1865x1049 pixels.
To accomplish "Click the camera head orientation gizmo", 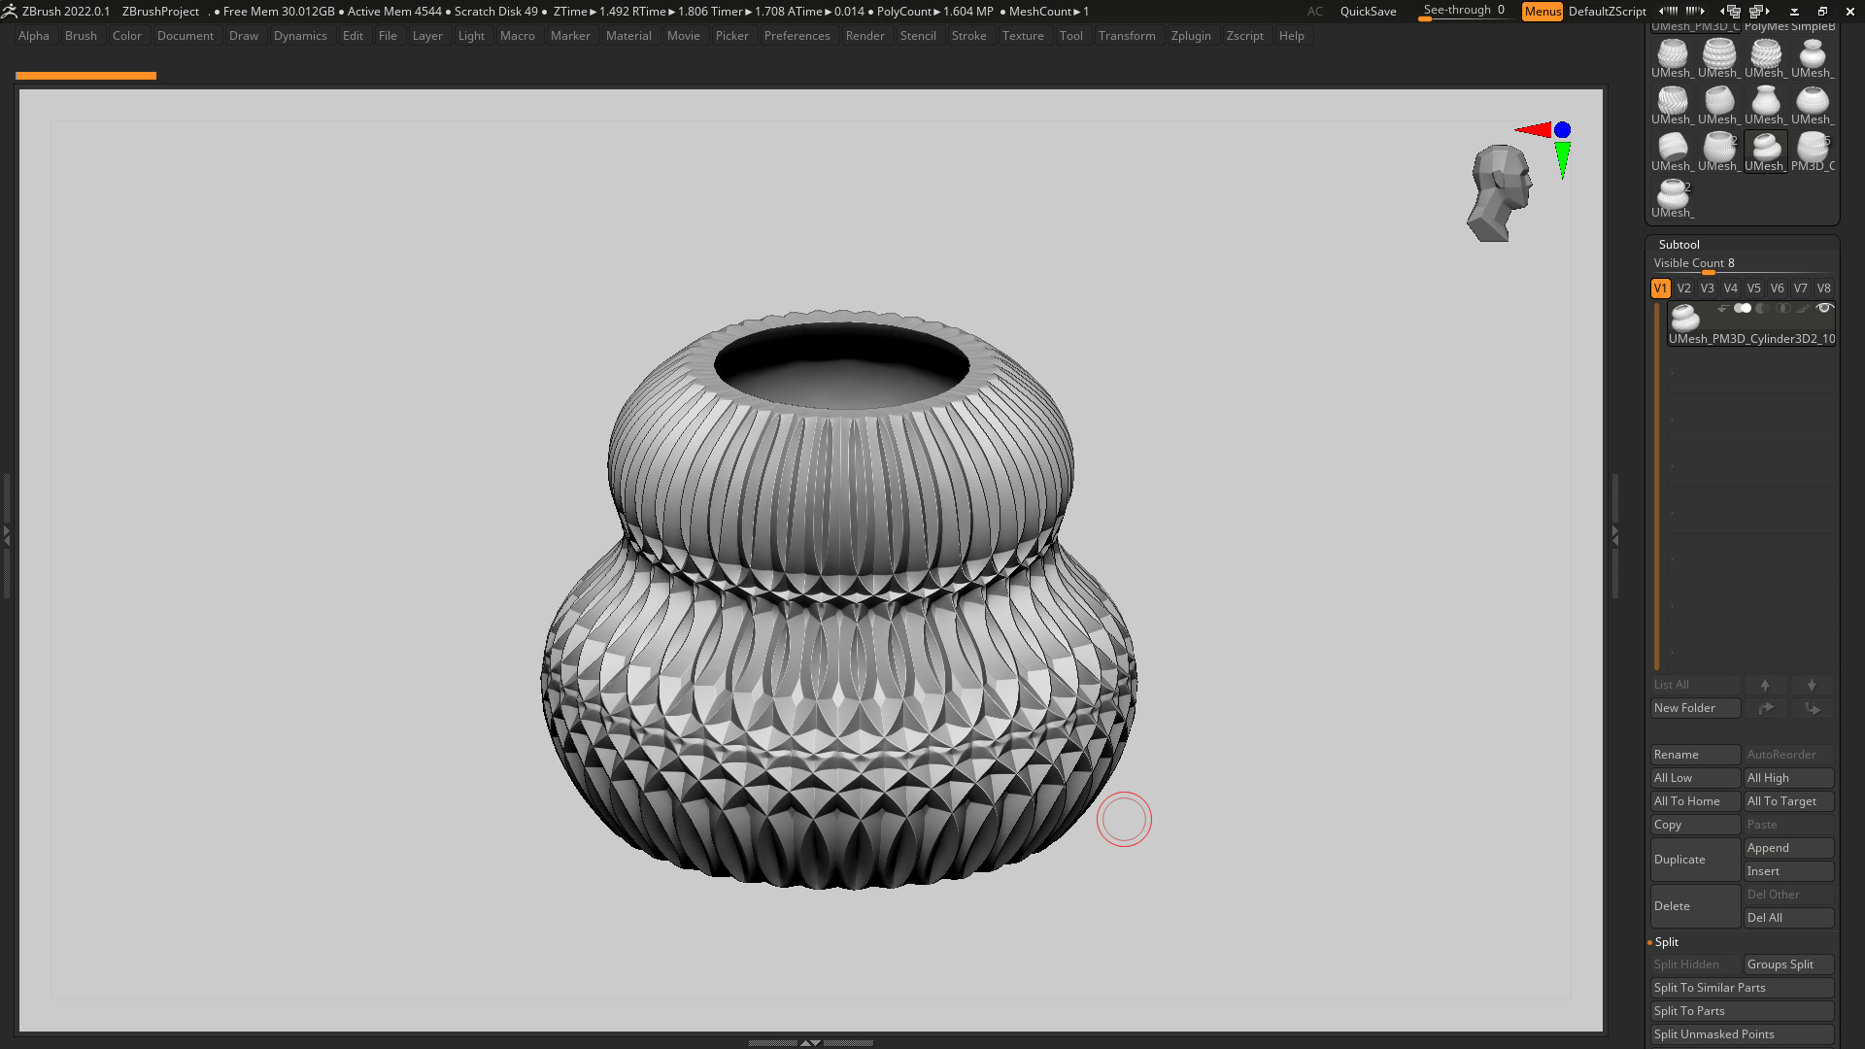I will click(1501, 193).
